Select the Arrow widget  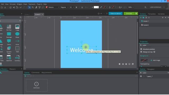click(x=17, y=42)
